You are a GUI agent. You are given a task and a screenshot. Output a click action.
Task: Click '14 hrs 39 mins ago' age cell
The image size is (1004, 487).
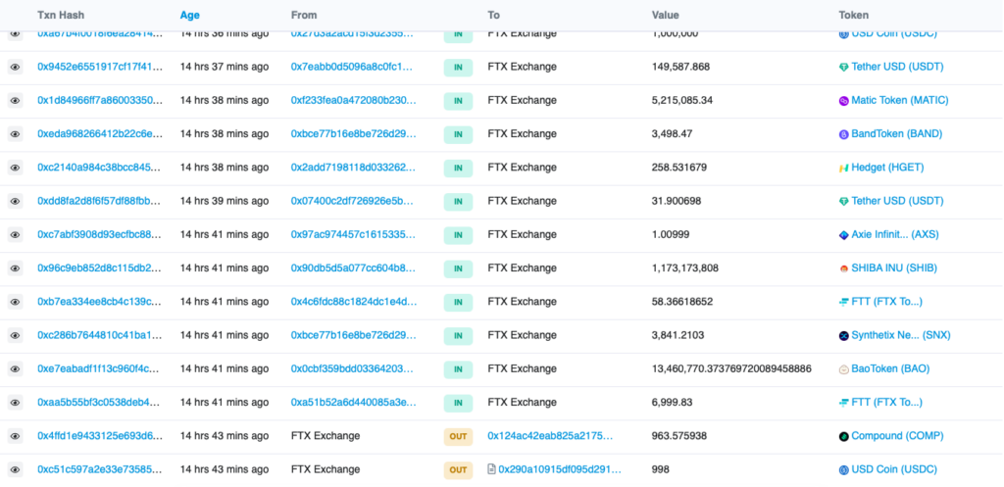[225, 201]
